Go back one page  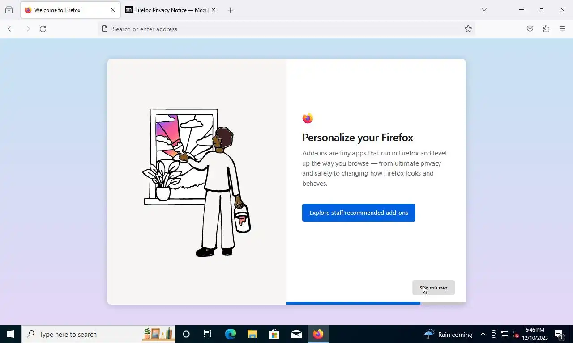click(x=11, y=29)
